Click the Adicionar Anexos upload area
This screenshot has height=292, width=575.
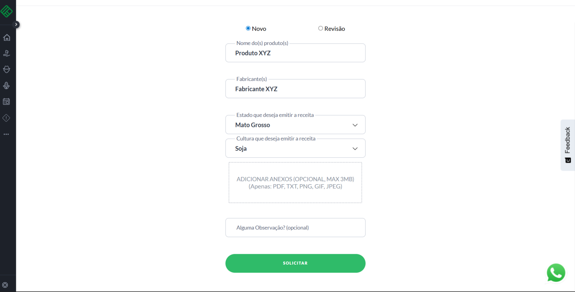point(295,182)
